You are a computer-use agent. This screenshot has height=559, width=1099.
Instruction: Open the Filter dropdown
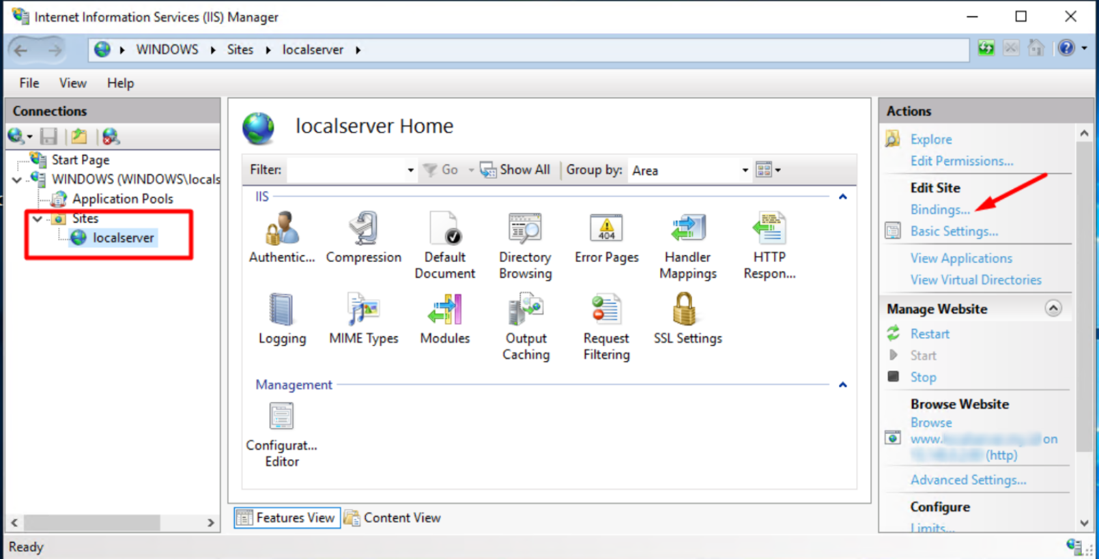(410, 170)
